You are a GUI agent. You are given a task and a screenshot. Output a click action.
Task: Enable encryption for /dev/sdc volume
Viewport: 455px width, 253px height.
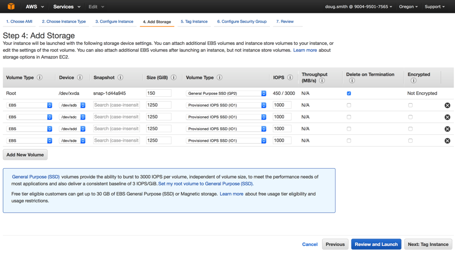[x=410, y=117]
